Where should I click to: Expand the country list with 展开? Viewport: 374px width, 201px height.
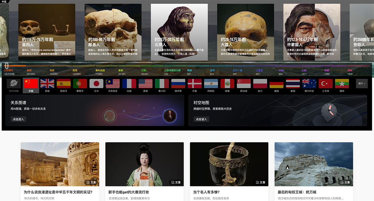tap(362, 83)
